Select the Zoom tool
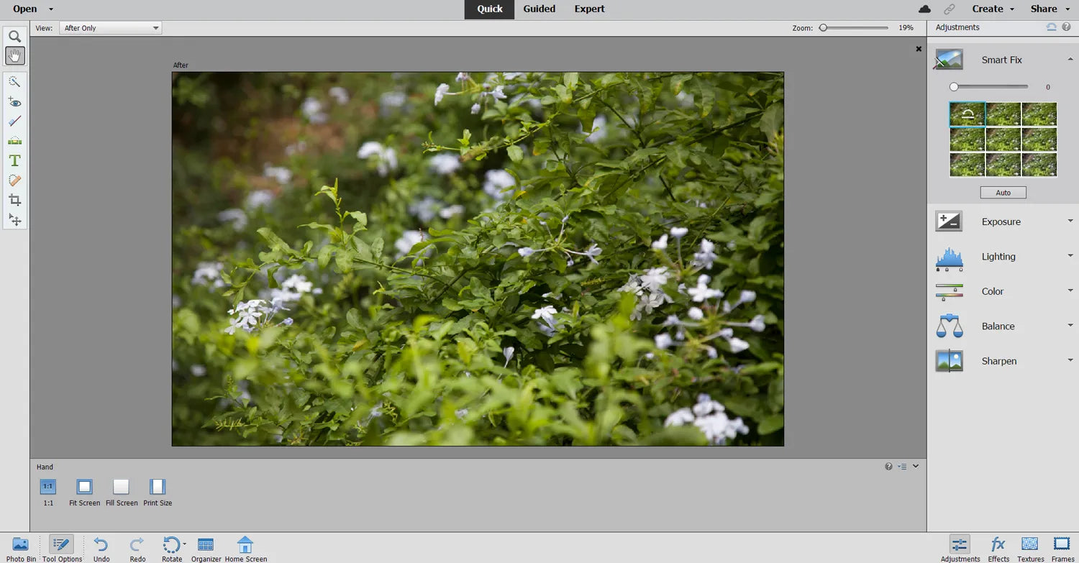 14,35
